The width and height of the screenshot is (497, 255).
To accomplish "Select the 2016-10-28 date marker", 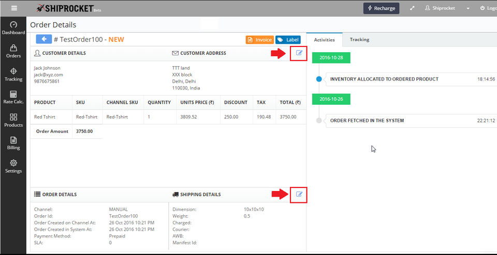I will [331, 58].
